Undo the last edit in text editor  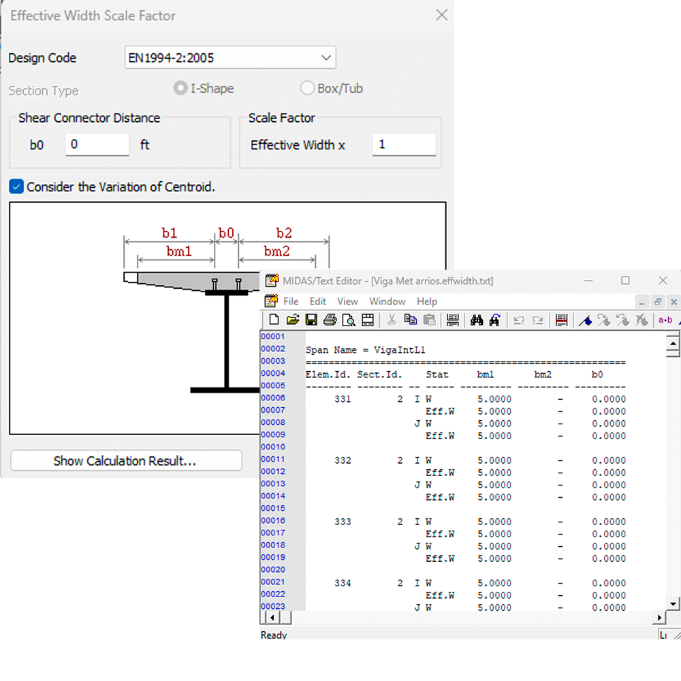[519, 320]
